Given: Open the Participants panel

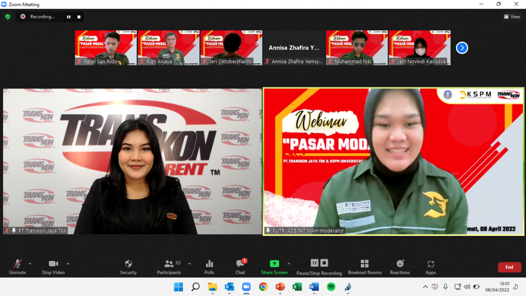Looking at the screenshot, I should (169, 267).
